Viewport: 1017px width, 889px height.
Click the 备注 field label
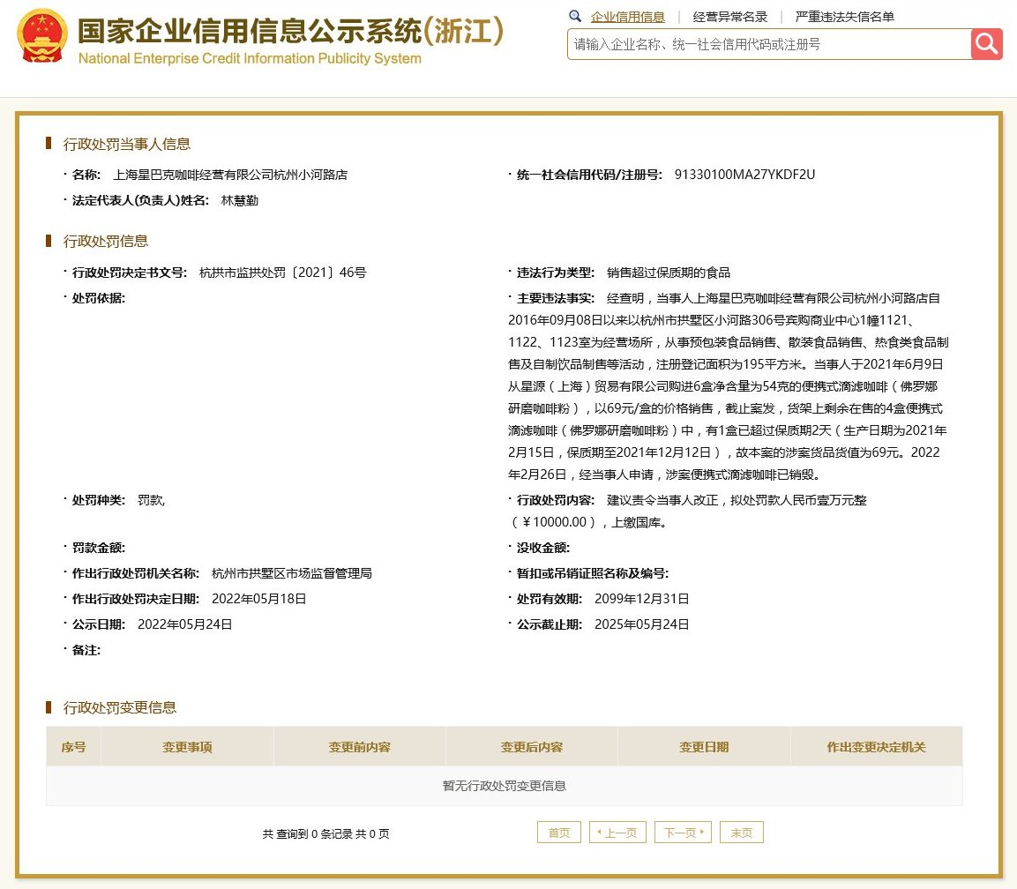pos(86,650)
